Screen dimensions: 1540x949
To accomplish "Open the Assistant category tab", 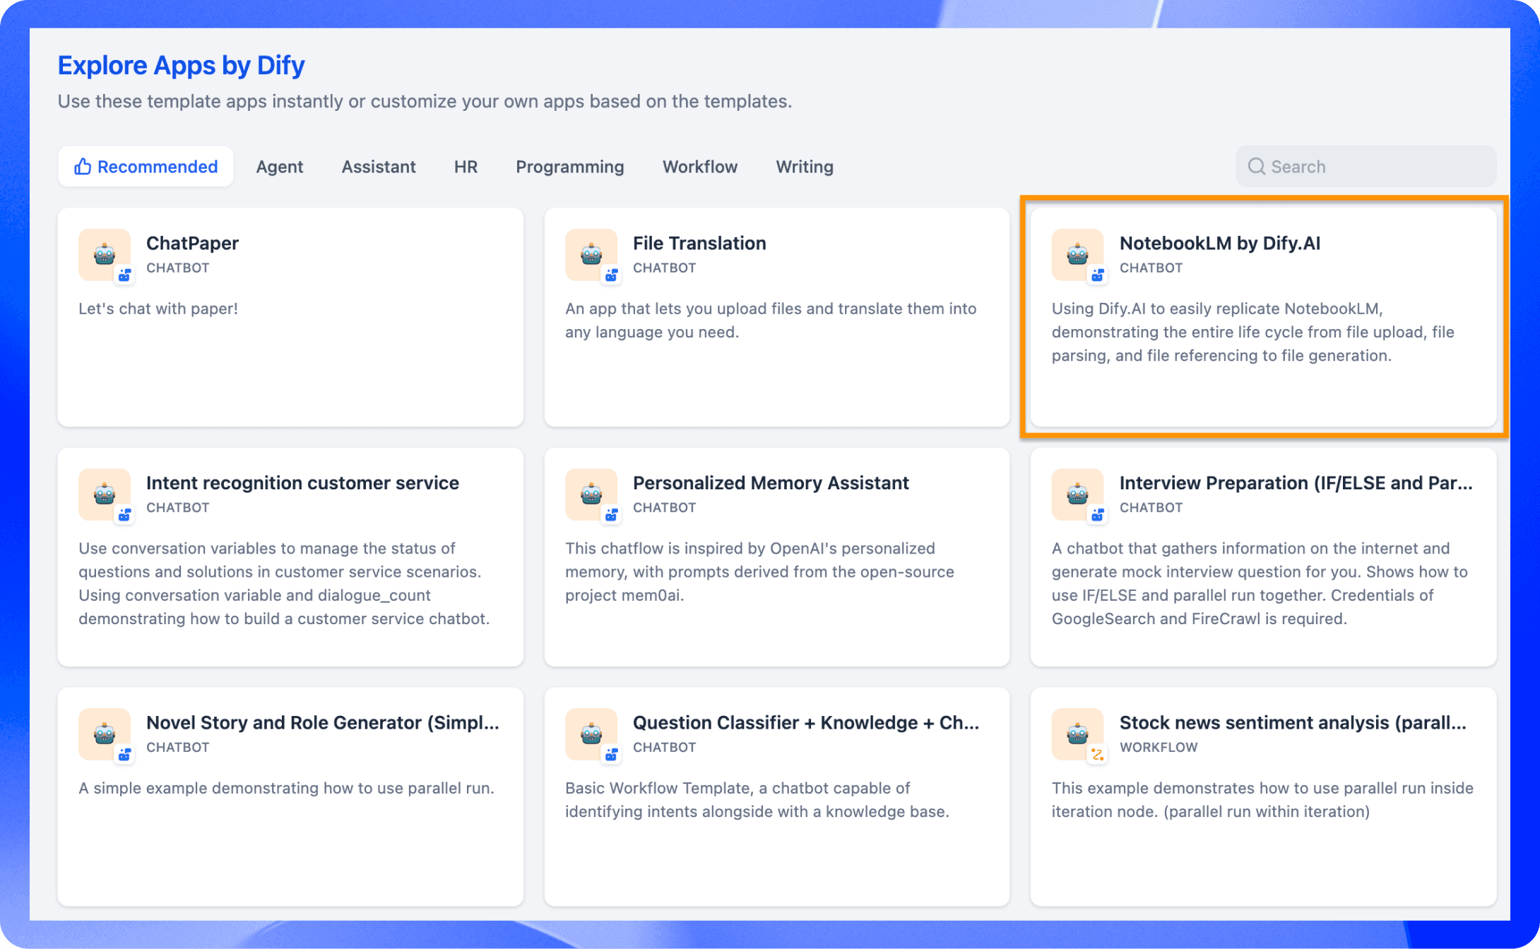I will point(379,167).
